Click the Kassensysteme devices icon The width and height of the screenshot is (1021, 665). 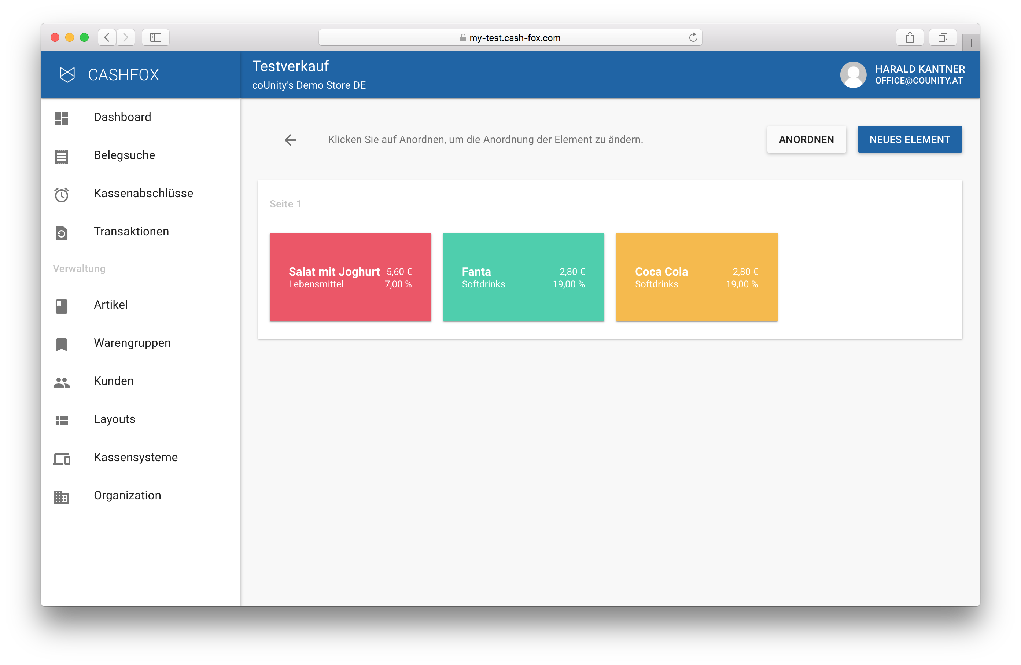pos(61,459)
